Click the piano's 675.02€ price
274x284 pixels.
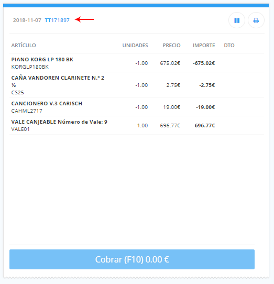[170, 63]
